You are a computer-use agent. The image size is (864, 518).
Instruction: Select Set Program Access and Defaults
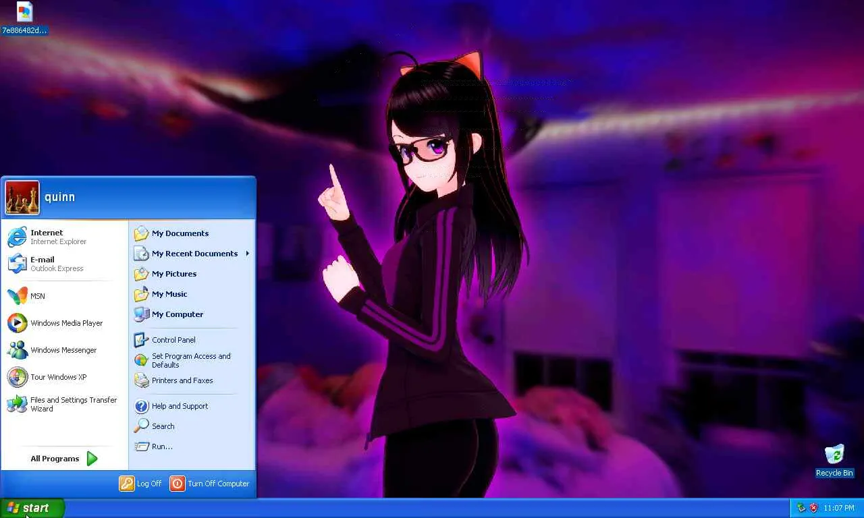[192, 360]
